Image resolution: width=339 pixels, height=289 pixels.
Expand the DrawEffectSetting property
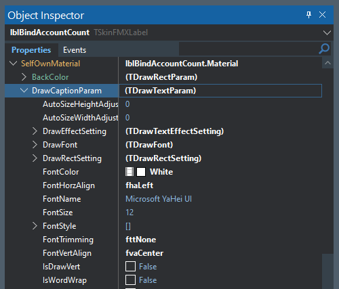pyautogui.click(x=35, y=131)
